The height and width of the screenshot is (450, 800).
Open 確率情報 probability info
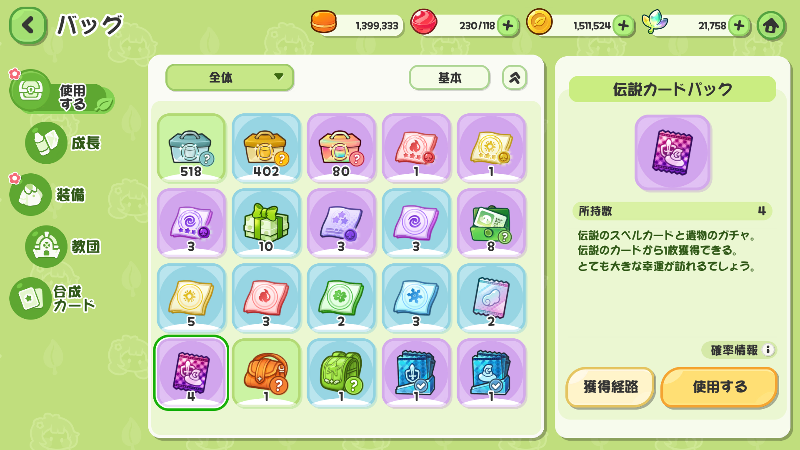click(739, 350)
